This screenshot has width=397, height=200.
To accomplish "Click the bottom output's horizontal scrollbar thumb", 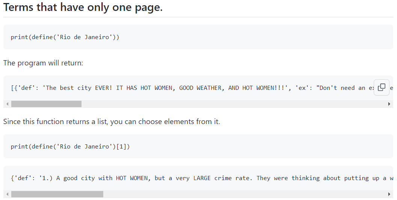I will pos(57,194).
